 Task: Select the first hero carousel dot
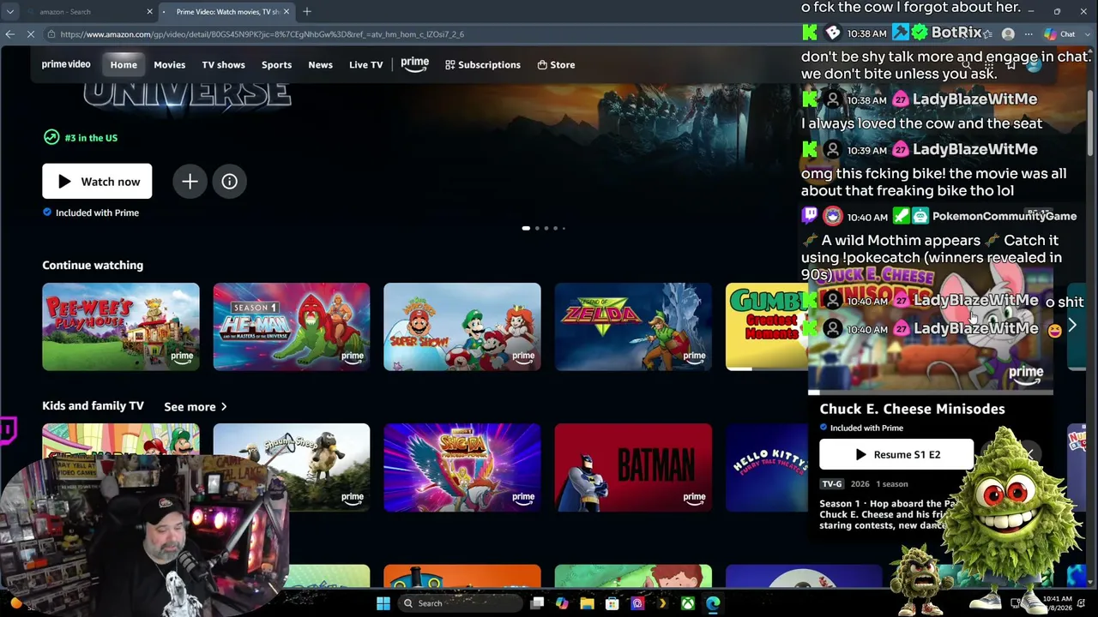tap(526, 229)
